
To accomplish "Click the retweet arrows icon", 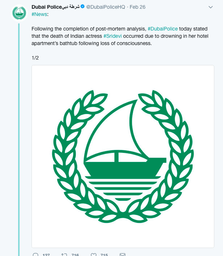I will [x=64, y=255].
